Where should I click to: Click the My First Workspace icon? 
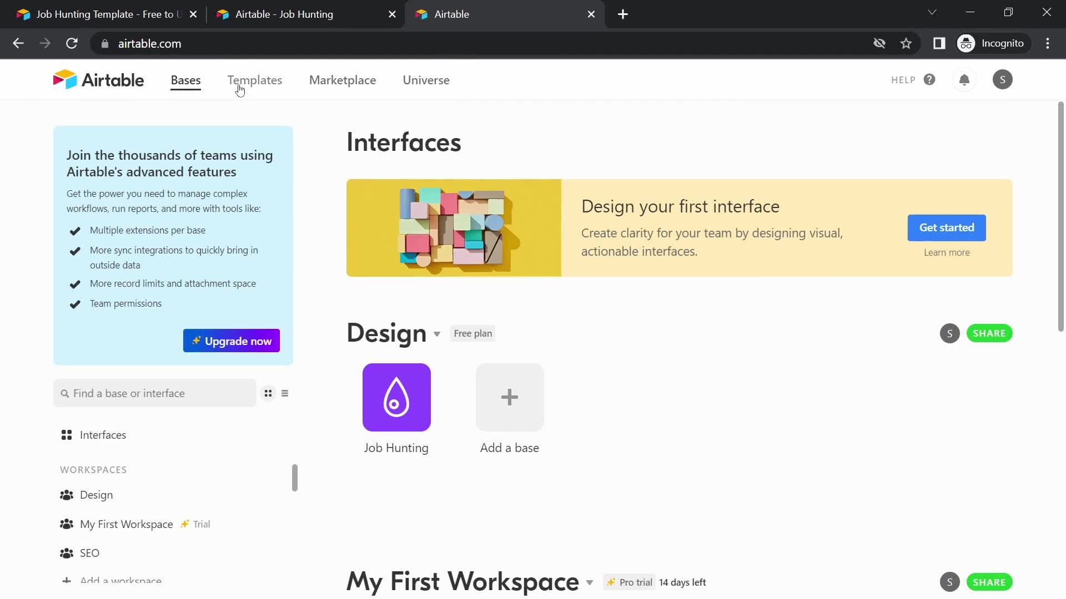pyautogui.click(x=67, y=524)
